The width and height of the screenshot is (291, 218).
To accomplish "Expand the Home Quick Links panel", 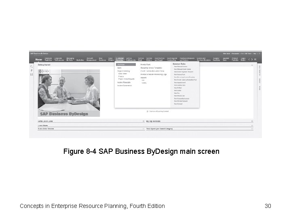I will (x=143, y=121).
